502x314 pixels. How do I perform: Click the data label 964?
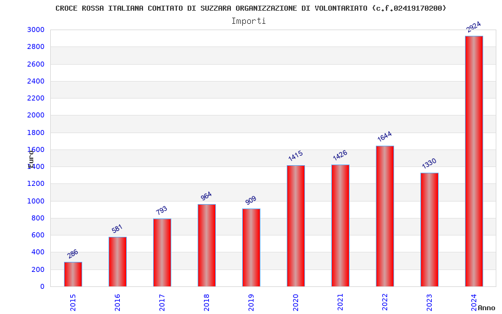[206, 196]
